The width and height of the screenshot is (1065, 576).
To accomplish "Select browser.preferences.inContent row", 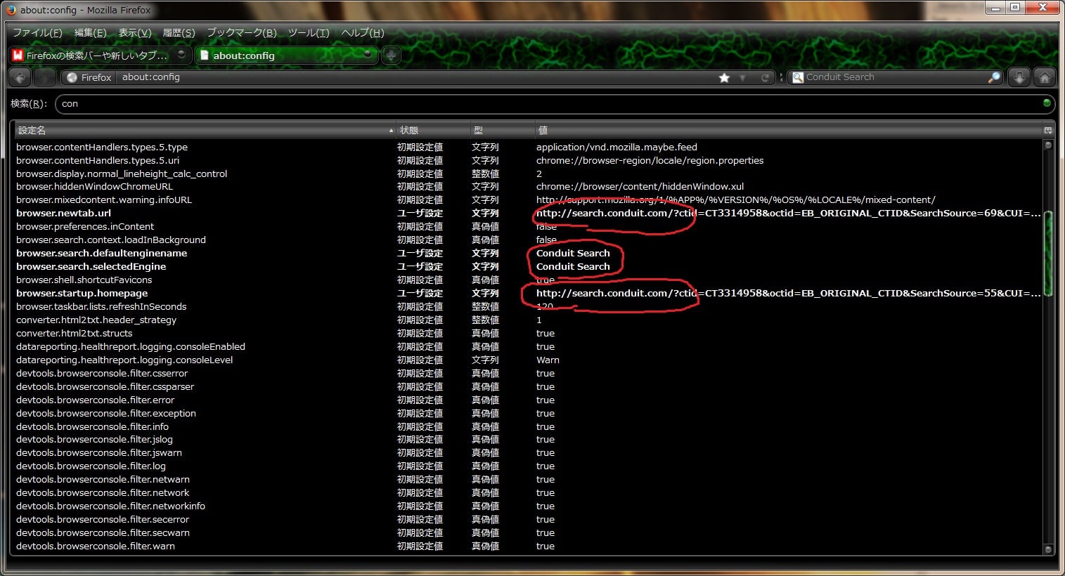I will click(529, 226).
